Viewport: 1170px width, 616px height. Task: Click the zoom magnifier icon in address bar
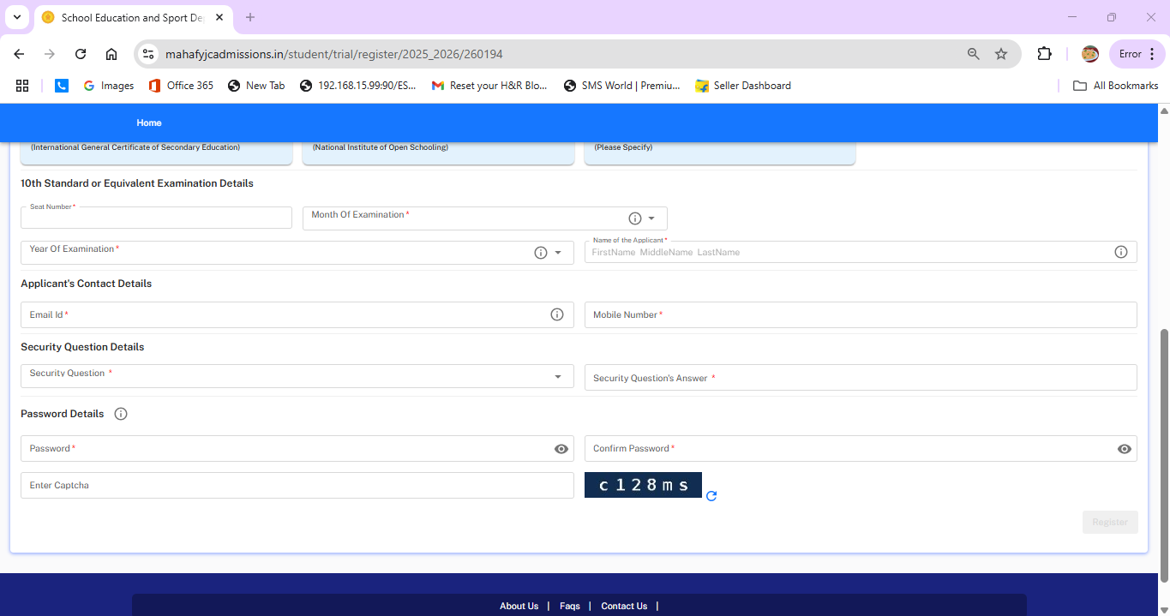point(973,54)
